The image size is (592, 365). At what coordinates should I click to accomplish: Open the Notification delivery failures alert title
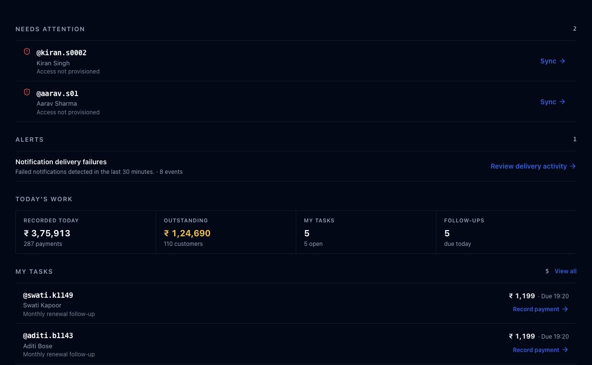[x=61, y=162]
